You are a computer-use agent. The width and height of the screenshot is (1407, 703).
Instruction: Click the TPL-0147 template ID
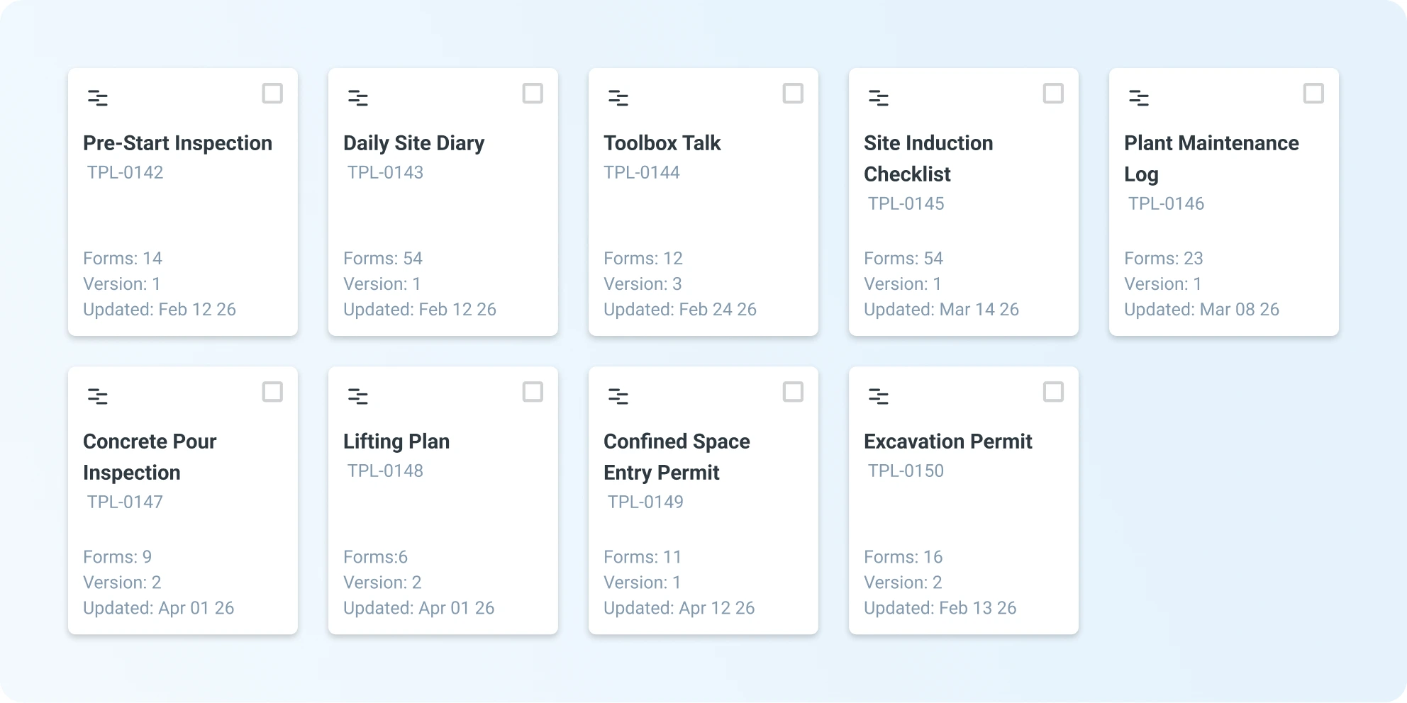click(125, 502)
